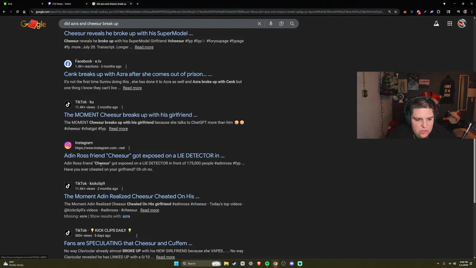476x268 pixels.
Task: Open 'Adin Ross friend Cheesur got exposed' result
Action: click(144, 156)
